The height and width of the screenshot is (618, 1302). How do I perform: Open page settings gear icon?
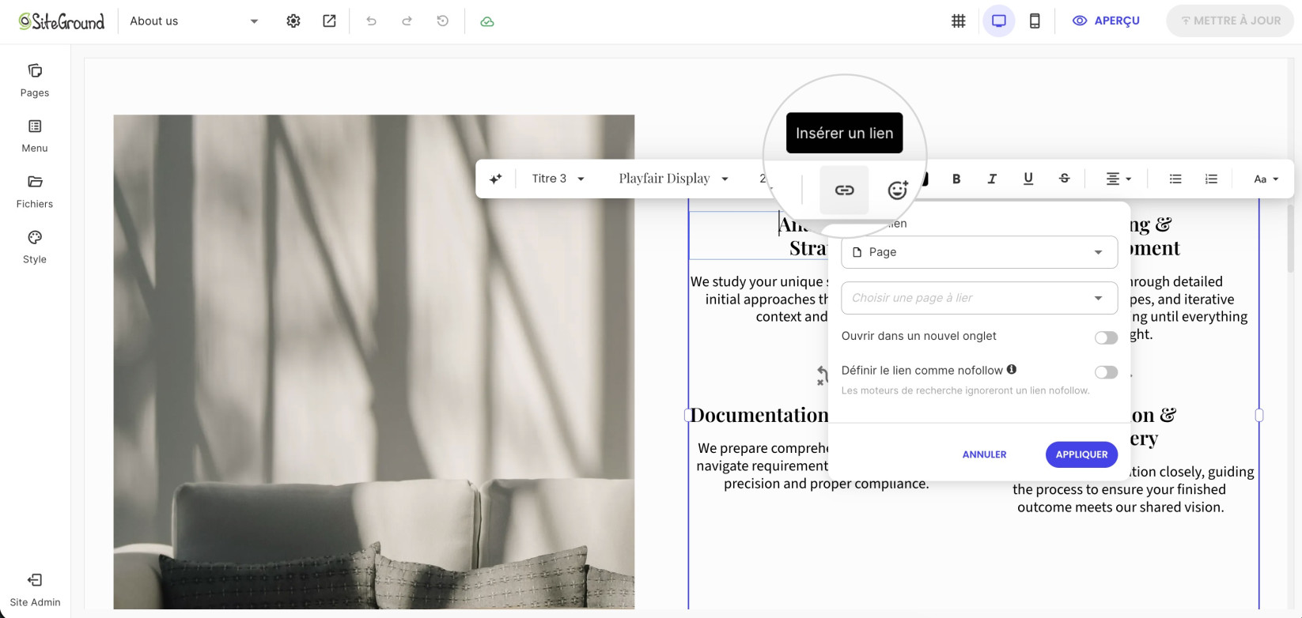tap(293, 21)
